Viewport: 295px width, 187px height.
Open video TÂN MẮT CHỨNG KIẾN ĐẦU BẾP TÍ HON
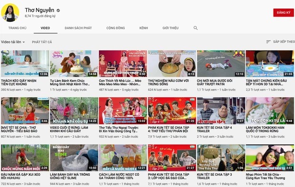coord(266,83)
